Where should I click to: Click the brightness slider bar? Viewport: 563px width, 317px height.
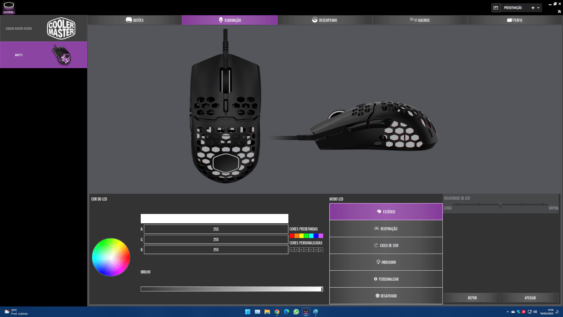coord(232,289)
